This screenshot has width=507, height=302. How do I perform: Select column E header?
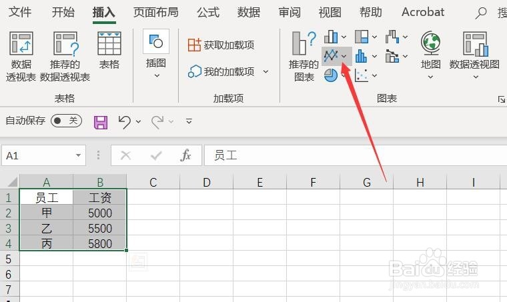tap(260, 182)
